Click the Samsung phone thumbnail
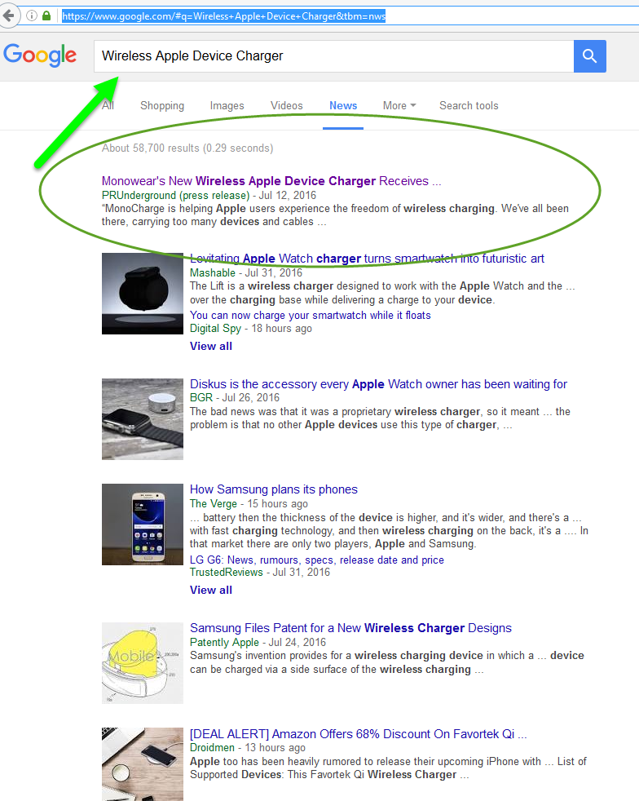The width and height of the screenshot is (639, 801). click(x=143, y=524)
